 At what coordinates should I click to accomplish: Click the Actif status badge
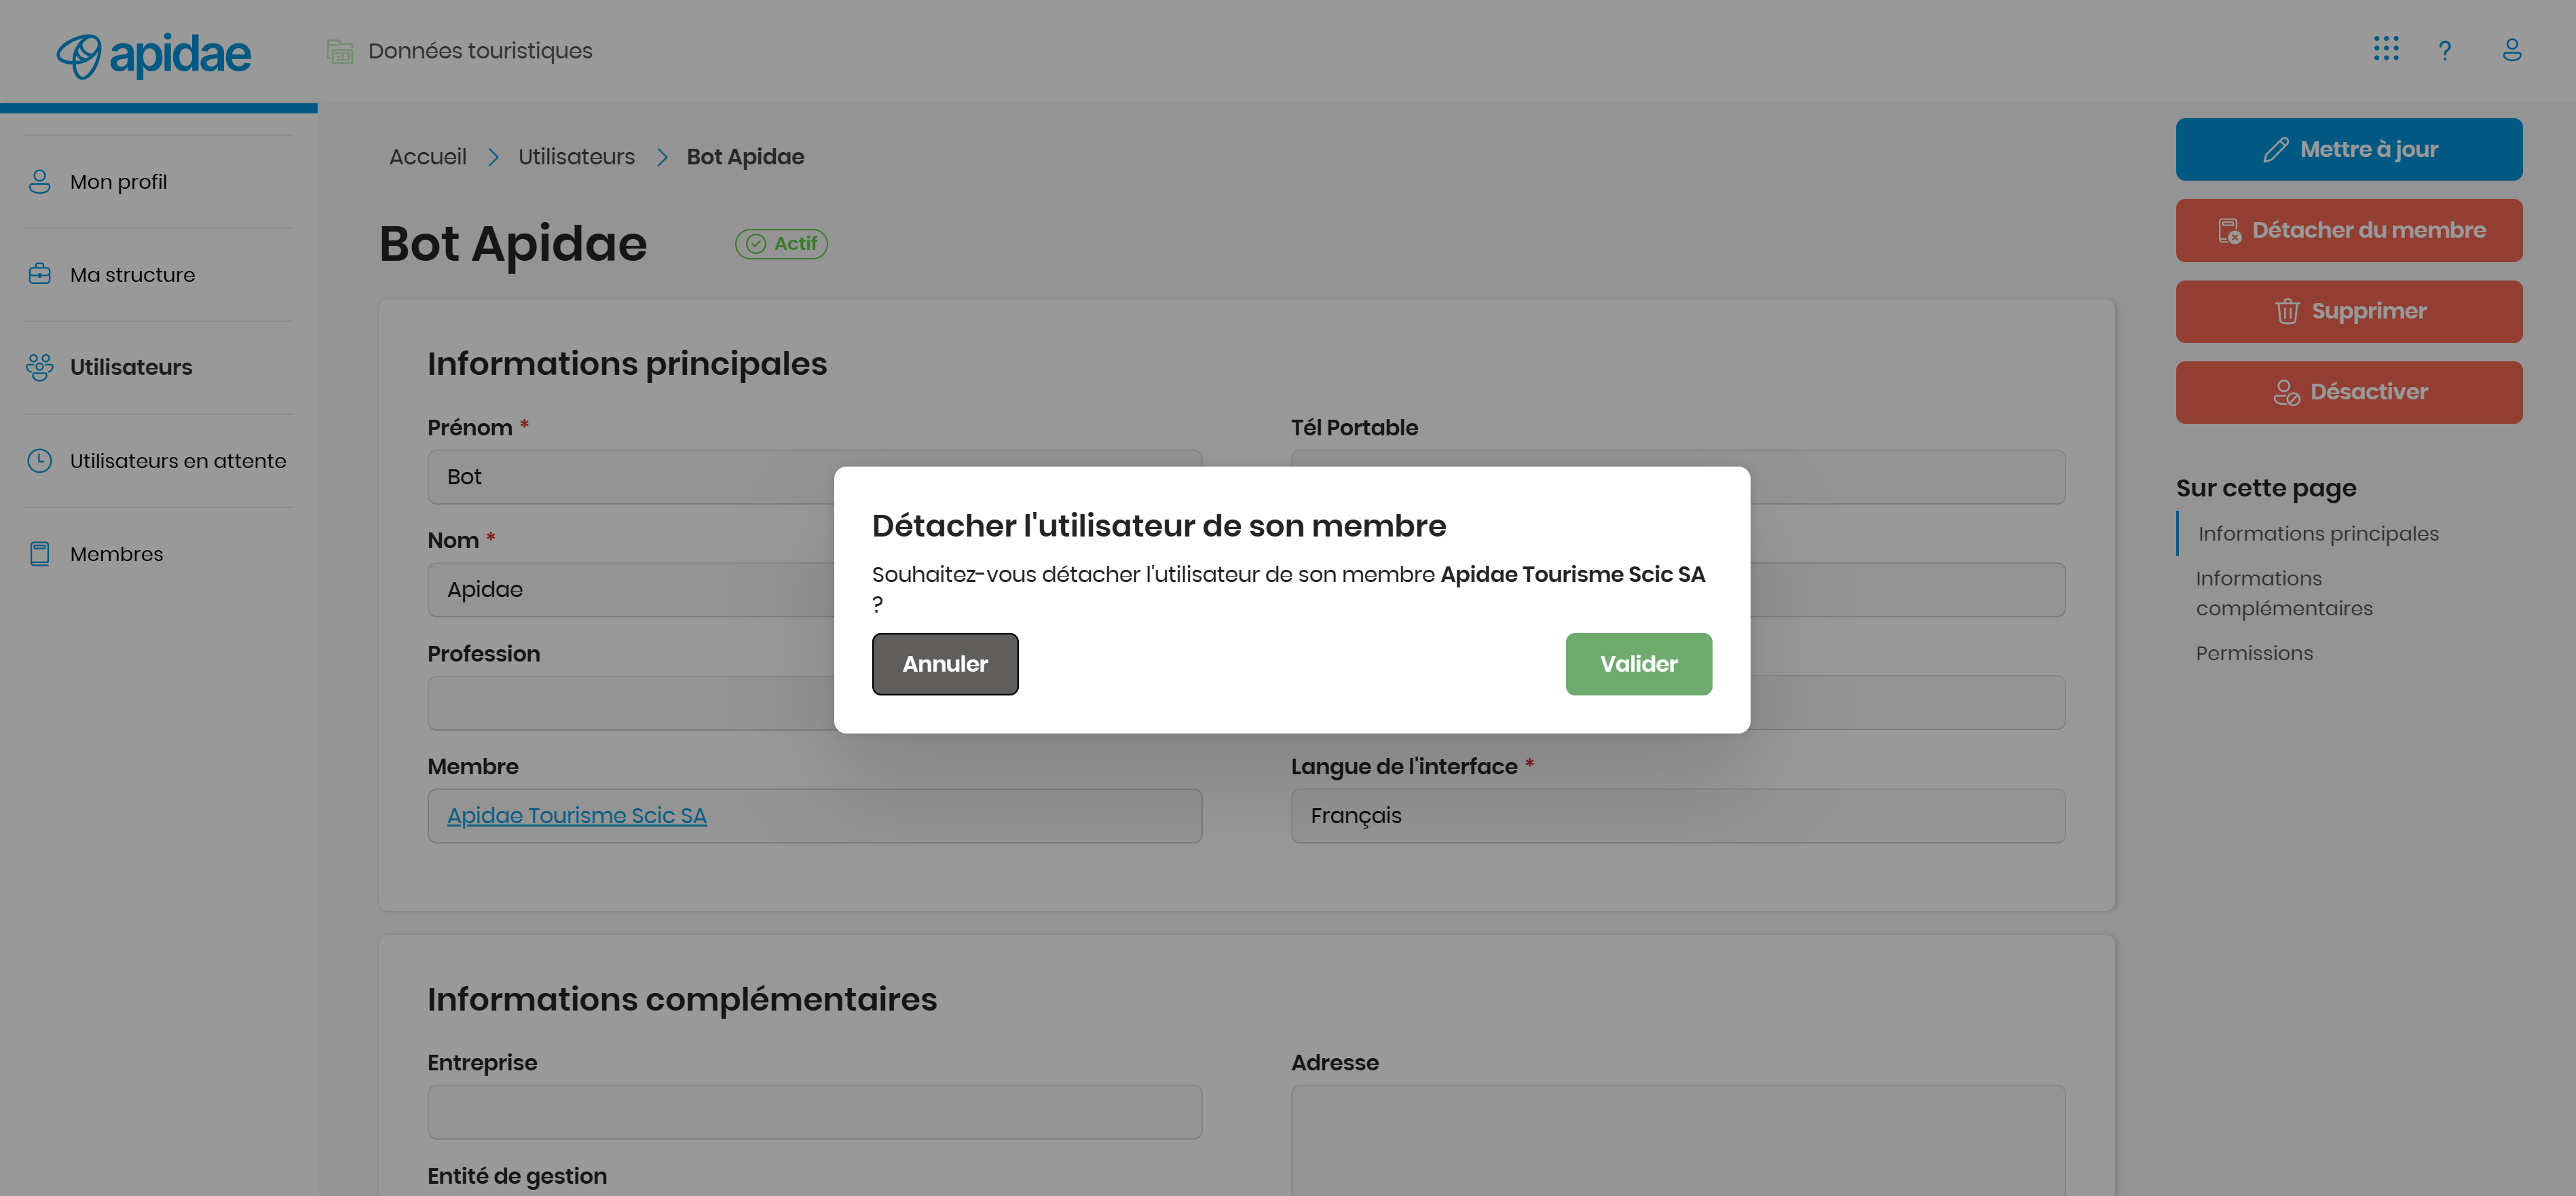(x=781, y=244)
